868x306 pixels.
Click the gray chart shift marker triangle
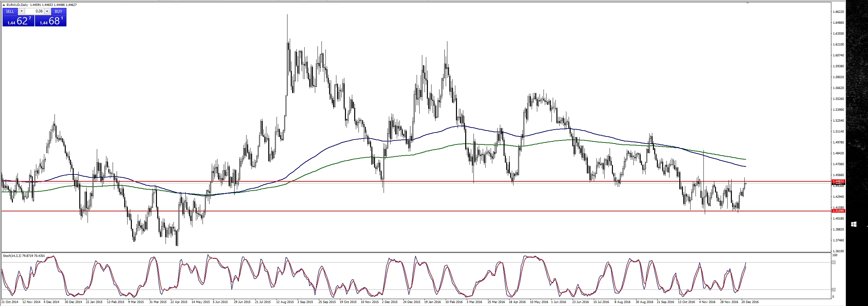click(x=747, y=3)
